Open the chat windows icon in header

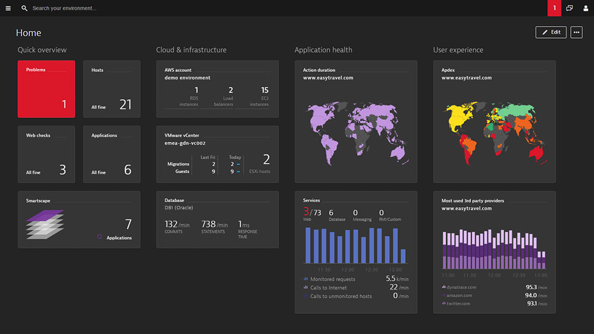(x=570, y=8)
